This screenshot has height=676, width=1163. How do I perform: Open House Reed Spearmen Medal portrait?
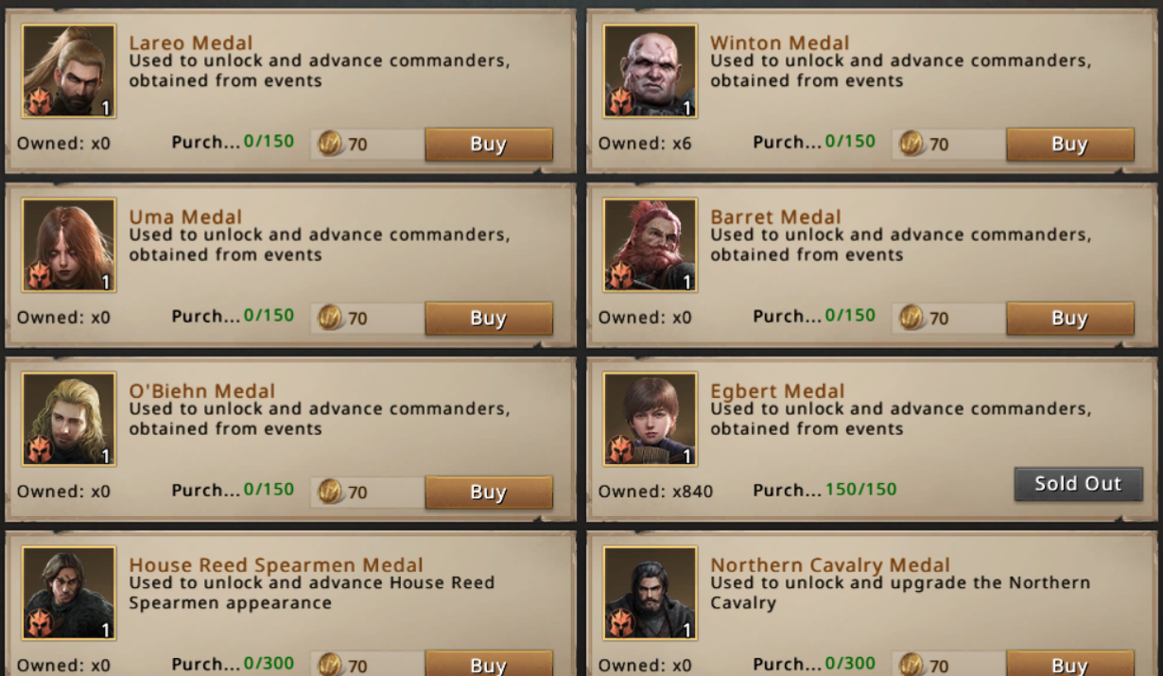pyautogui.click(x=69, y=593)
